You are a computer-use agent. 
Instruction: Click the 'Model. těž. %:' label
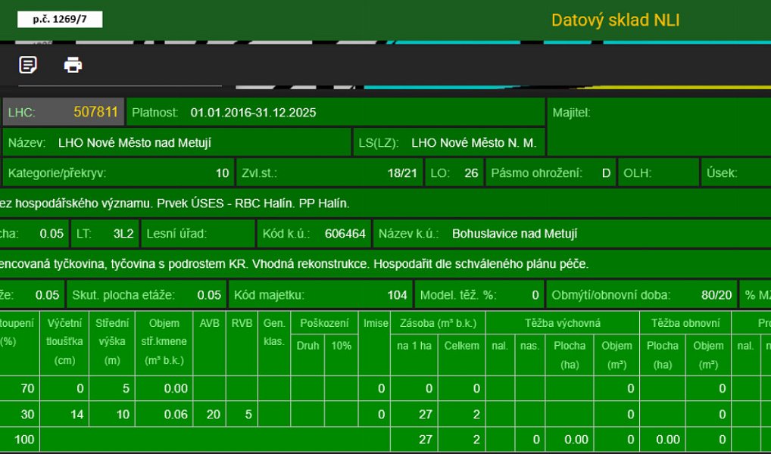(458, 295)
